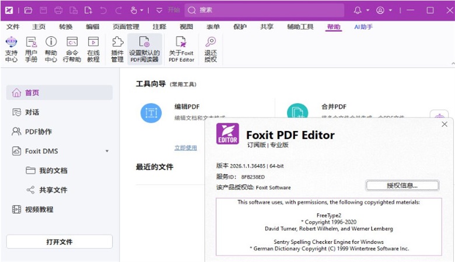Collapse the ribbon with the chevron
Screen dimensions: 455x262
[x=453, y=63]
